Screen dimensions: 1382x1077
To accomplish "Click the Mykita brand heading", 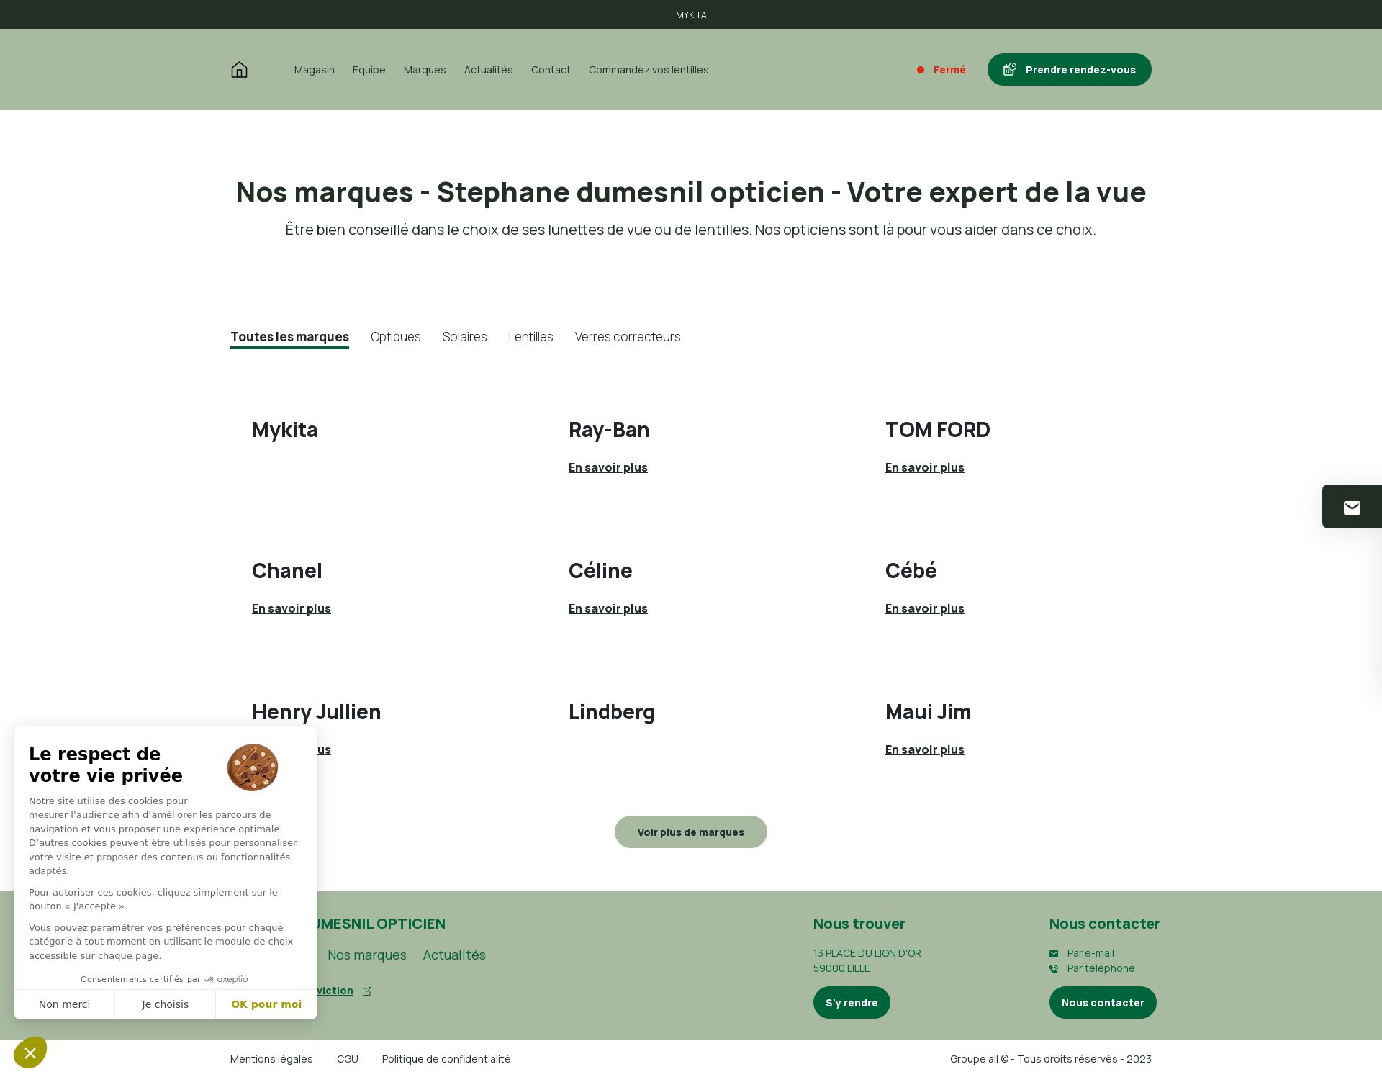I will (285, 430).
